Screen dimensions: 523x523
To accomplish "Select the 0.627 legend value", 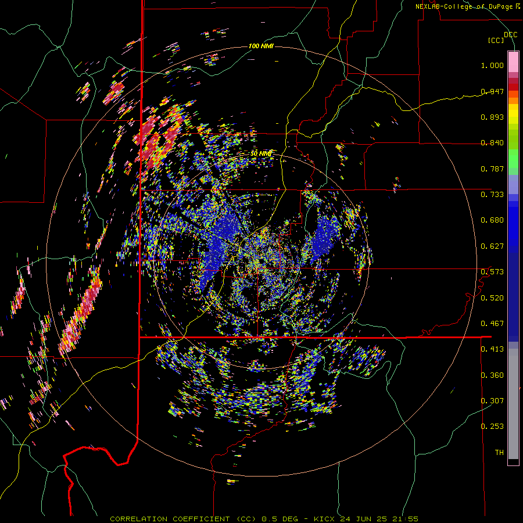I will coord(492,246).
